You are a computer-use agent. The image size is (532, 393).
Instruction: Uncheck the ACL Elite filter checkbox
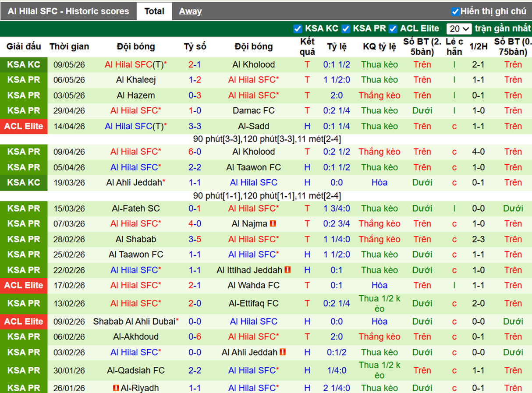pos(393,29)
